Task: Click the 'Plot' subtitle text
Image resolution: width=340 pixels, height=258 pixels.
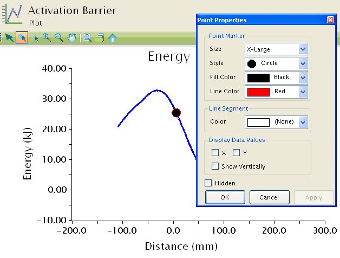Action: tap(36, 23)
